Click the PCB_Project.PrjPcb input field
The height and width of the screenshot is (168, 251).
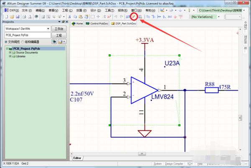point(28,35)
